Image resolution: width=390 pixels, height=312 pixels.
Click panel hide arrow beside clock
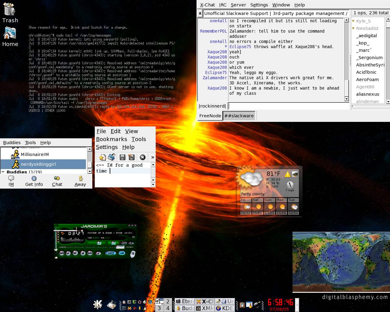click(297, 305)
